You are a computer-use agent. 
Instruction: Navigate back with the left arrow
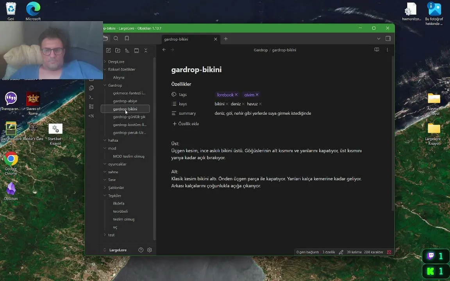click(x=164, y=50)
